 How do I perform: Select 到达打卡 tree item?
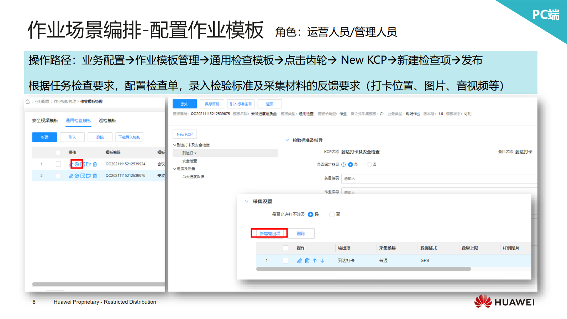pyautogui.click(x=190, y=153)
